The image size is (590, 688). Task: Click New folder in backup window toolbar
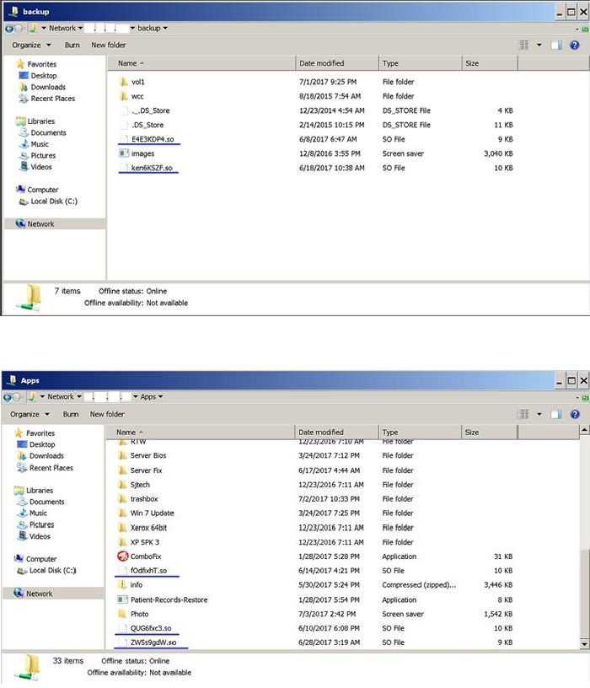pyautogui.click(x=108, y=45)
